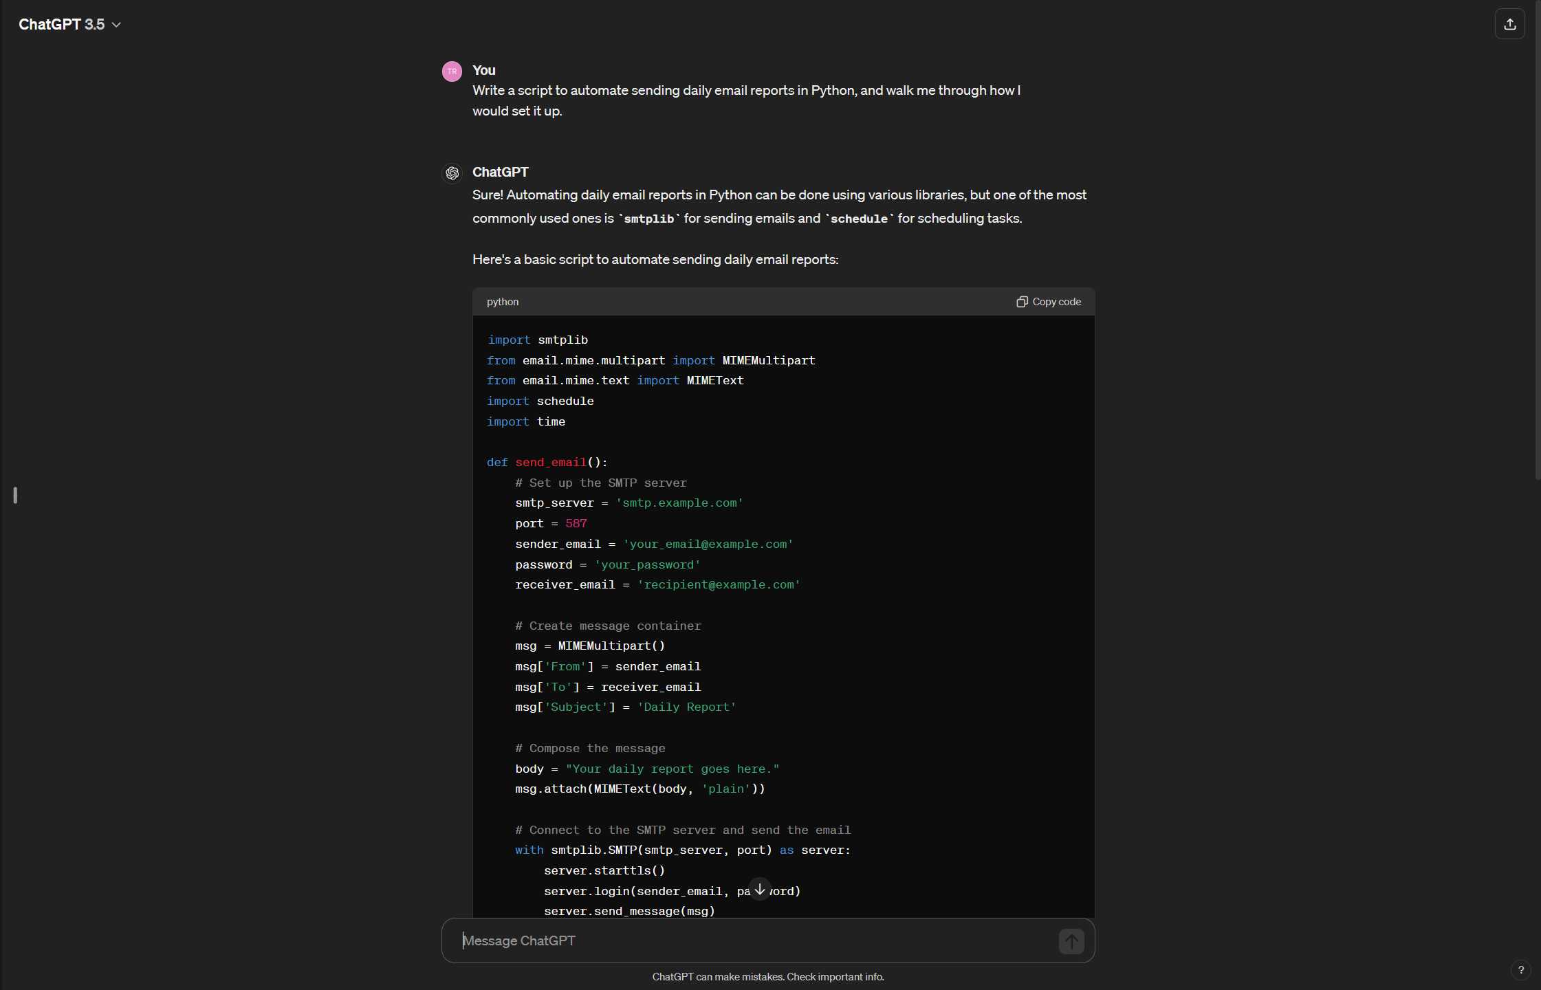Screen dimensions: 1541x990
Task: Click the "You" sender name
Action: (483, 70)
